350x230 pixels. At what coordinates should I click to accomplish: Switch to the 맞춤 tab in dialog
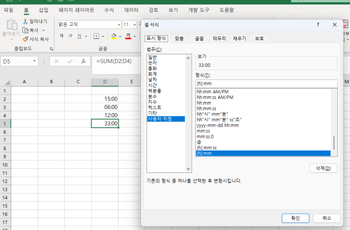point(179,39)
